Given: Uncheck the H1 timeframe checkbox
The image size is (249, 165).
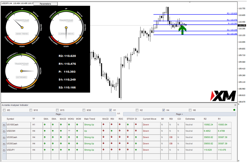Looking at the screenshot, I should click(111, 110).
